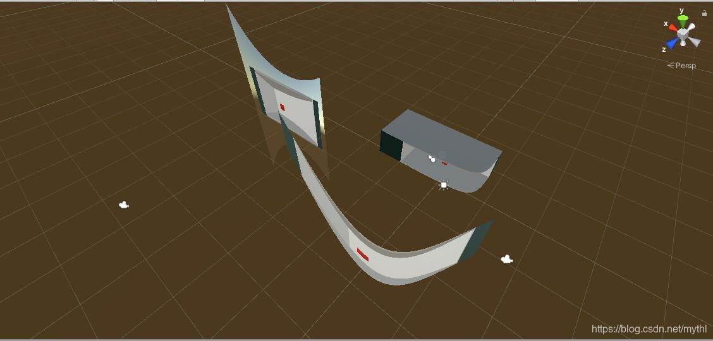This screenshot has height=341, width=713.
Task: Click the center cube of the orientation gizmo
Action: click(x=683, y=33)
